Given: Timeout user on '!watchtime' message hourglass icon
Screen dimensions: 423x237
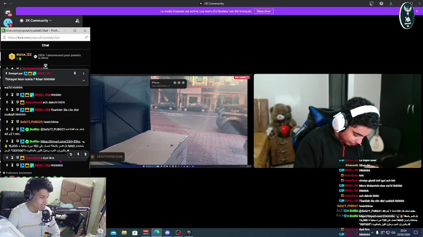Looking at the screenshot, I should coord(12,122).
